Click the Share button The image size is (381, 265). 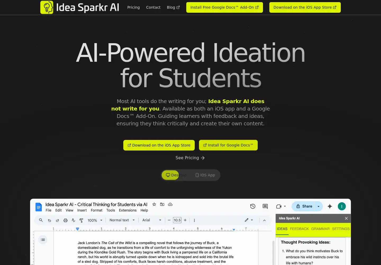pyautogui.click(x=303, y=206)
